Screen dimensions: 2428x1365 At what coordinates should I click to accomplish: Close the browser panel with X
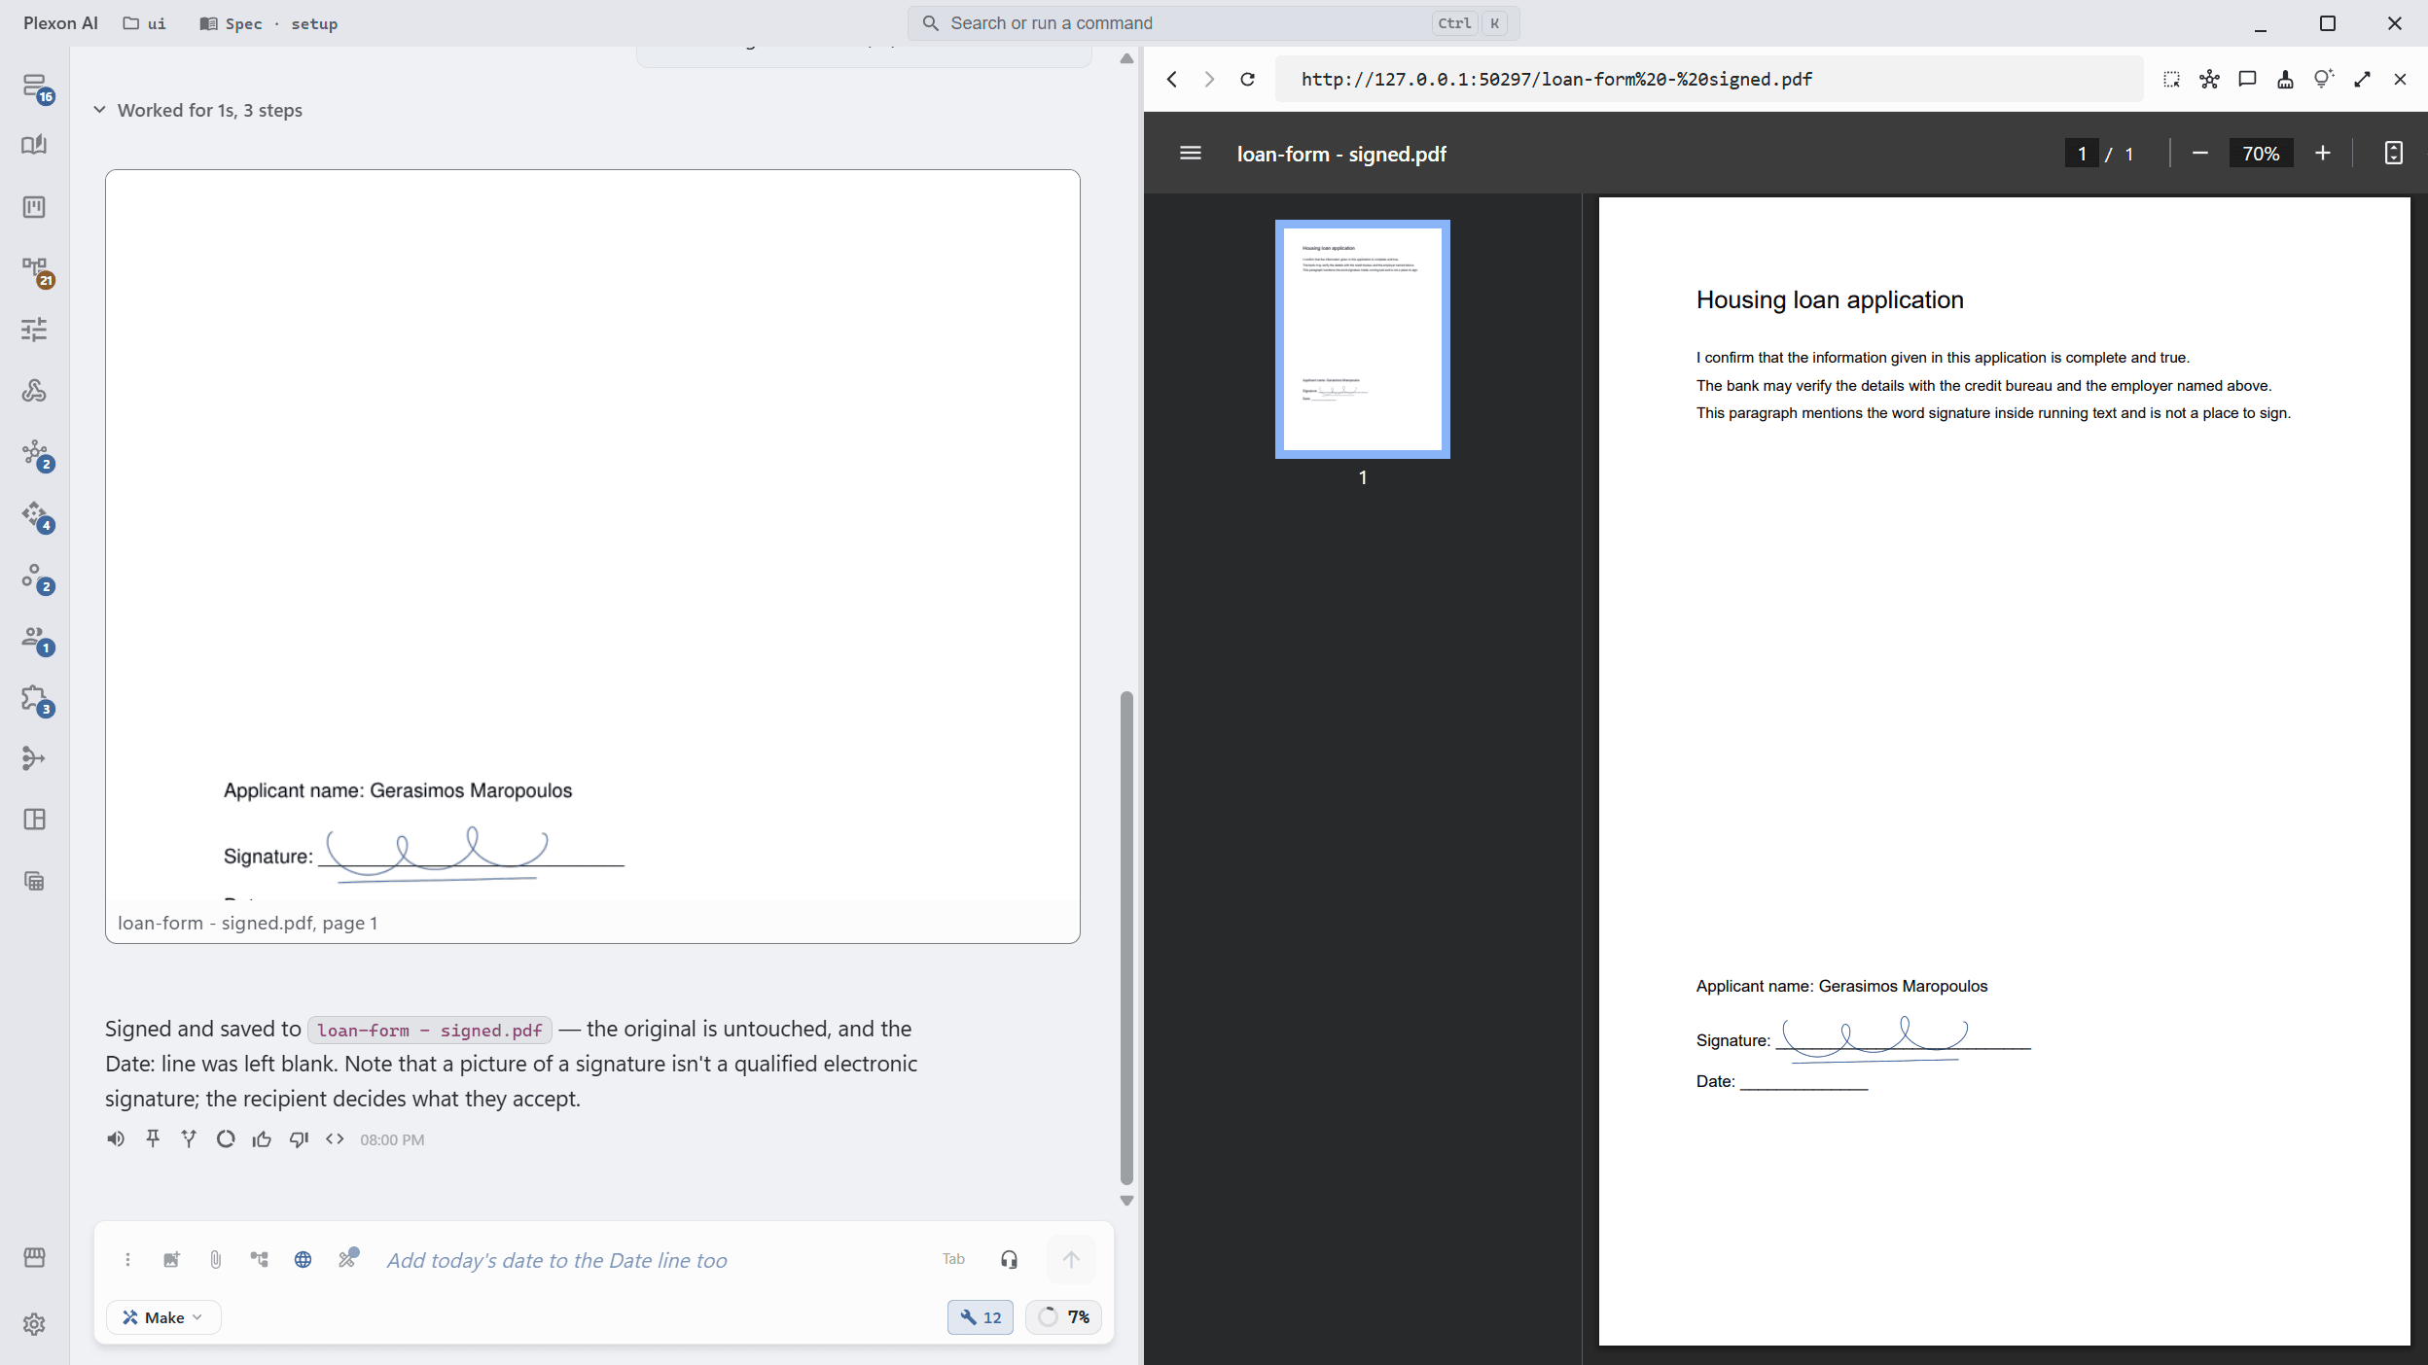(2399, 79)
